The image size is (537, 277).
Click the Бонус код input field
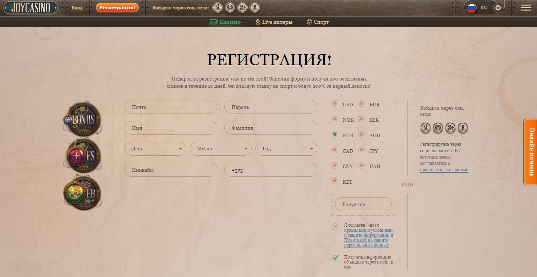(363, 204)
